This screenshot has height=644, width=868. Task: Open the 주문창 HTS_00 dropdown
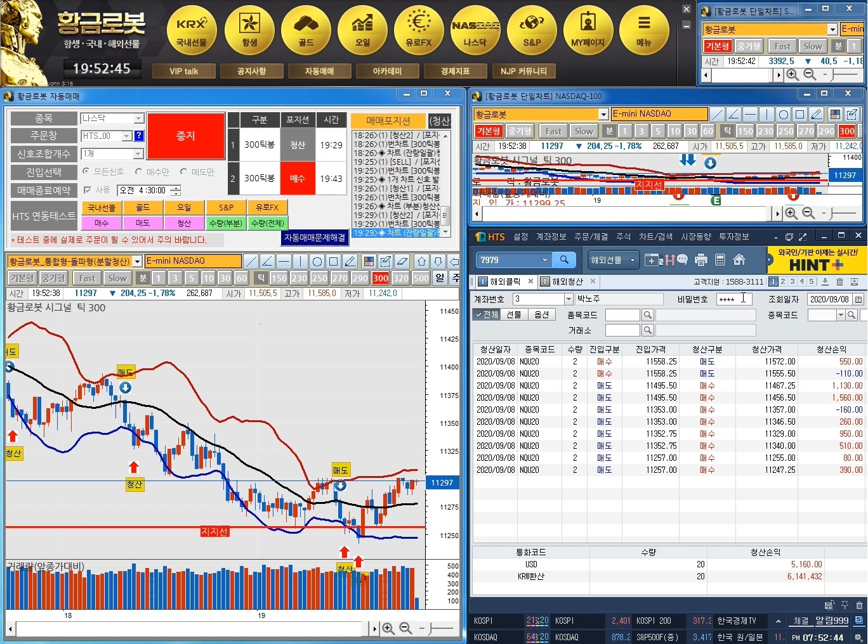click(127, 136)
